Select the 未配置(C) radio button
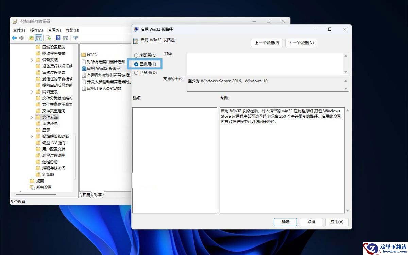Image resolution: width=408 pixels, height=255 pixels. click(136, 55)
